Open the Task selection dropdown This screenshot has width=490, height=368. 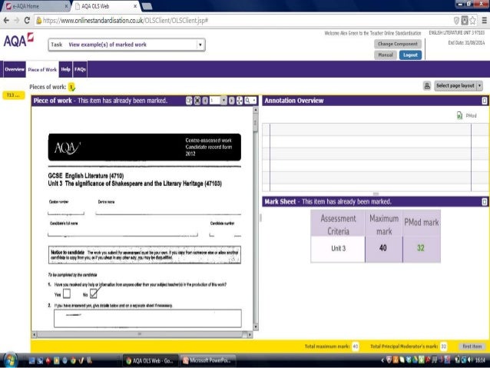click(x=200, y=45)
